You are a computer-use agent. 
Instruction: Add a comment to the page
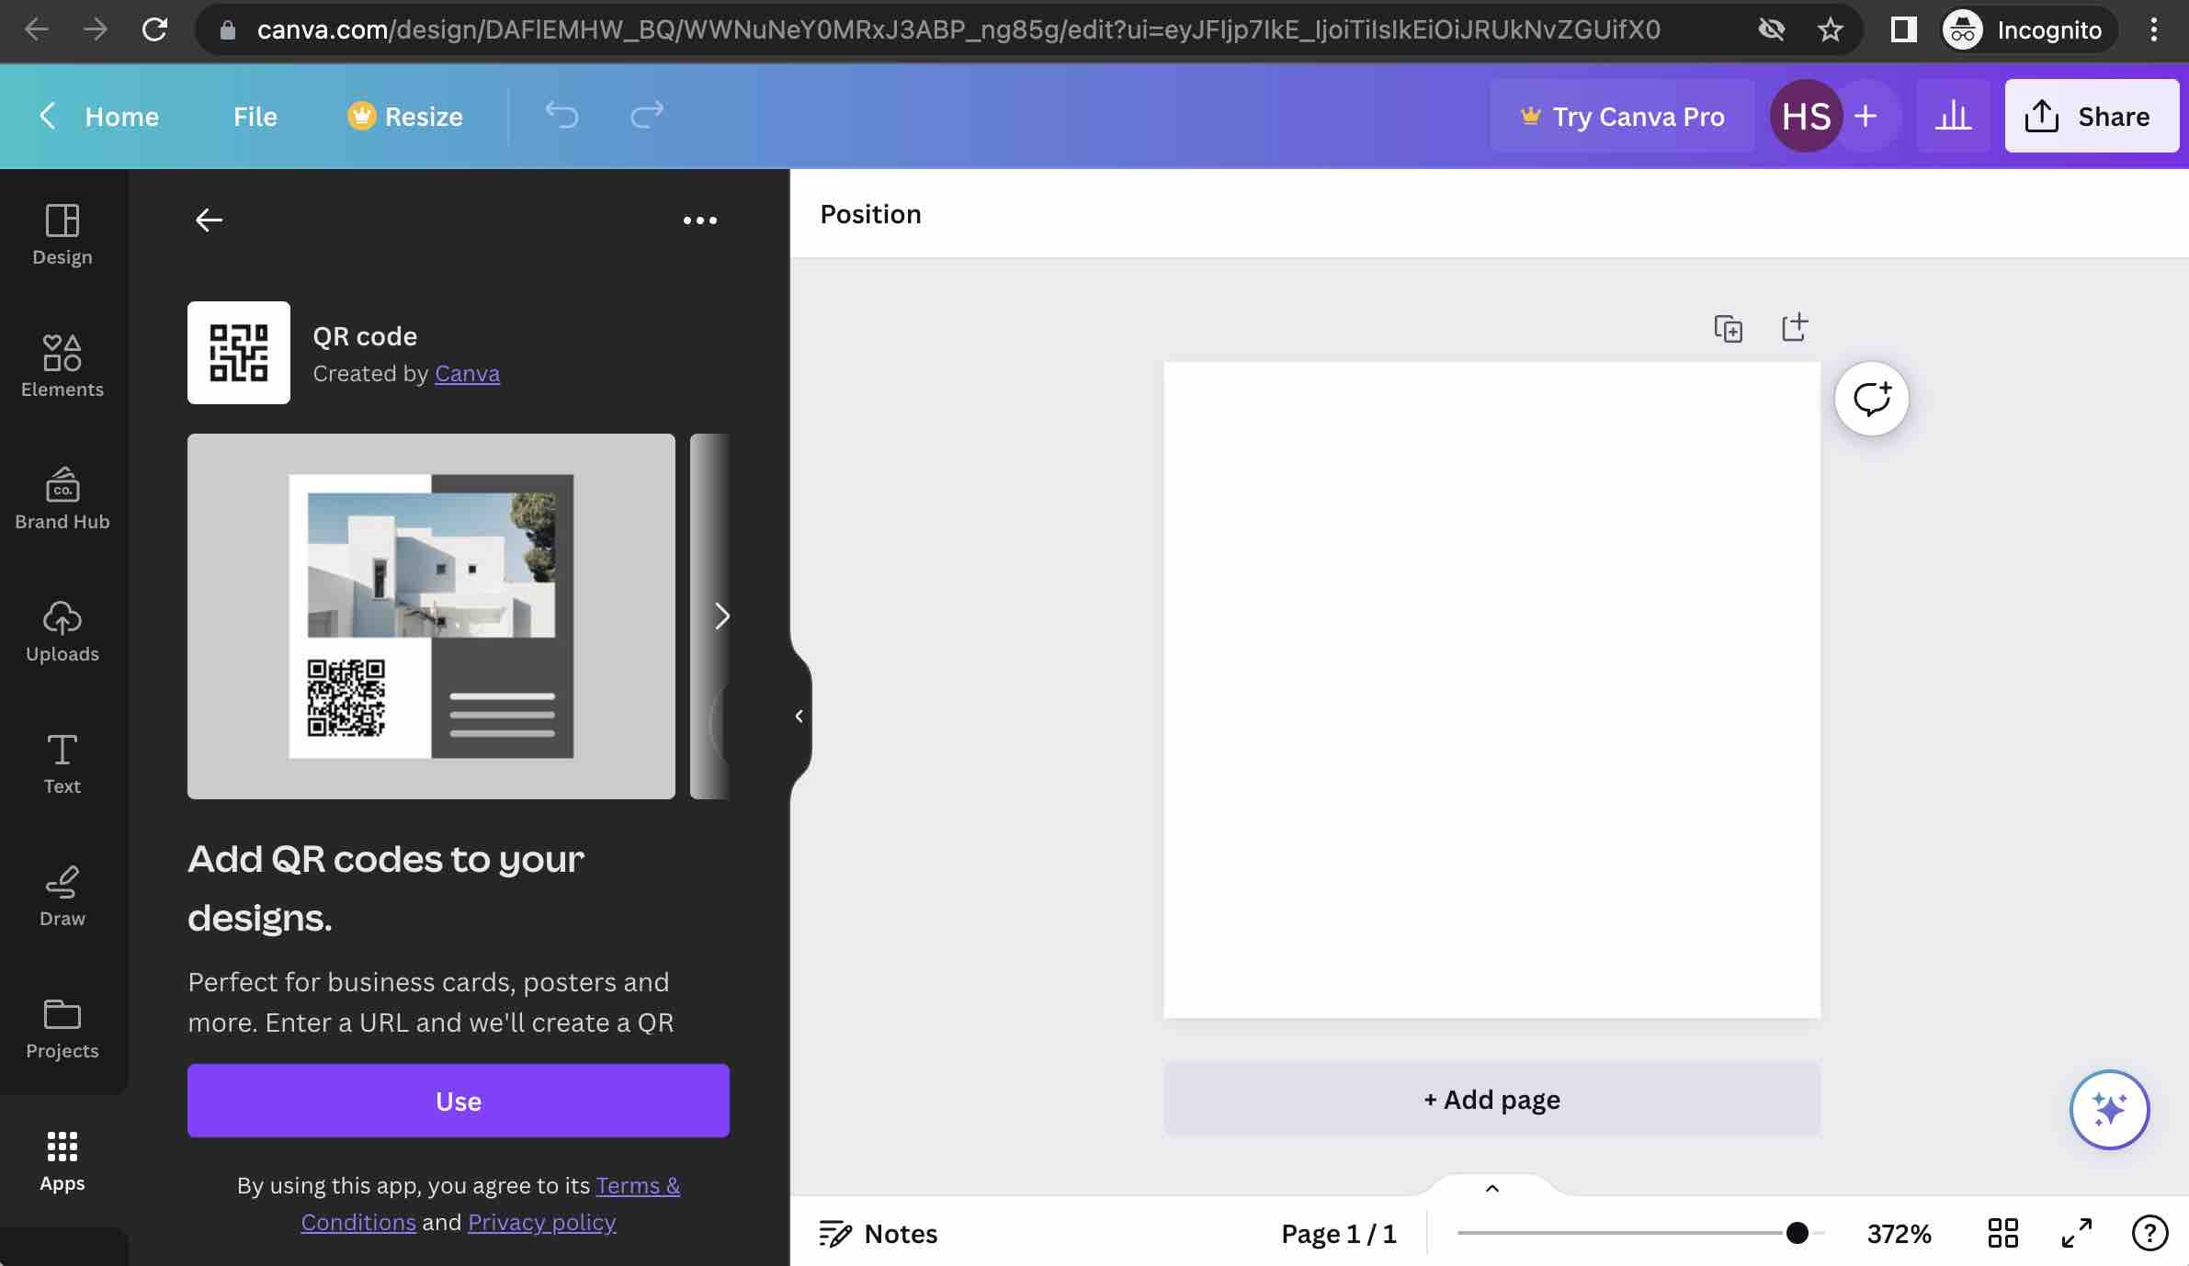click(x=1872, y=399)
